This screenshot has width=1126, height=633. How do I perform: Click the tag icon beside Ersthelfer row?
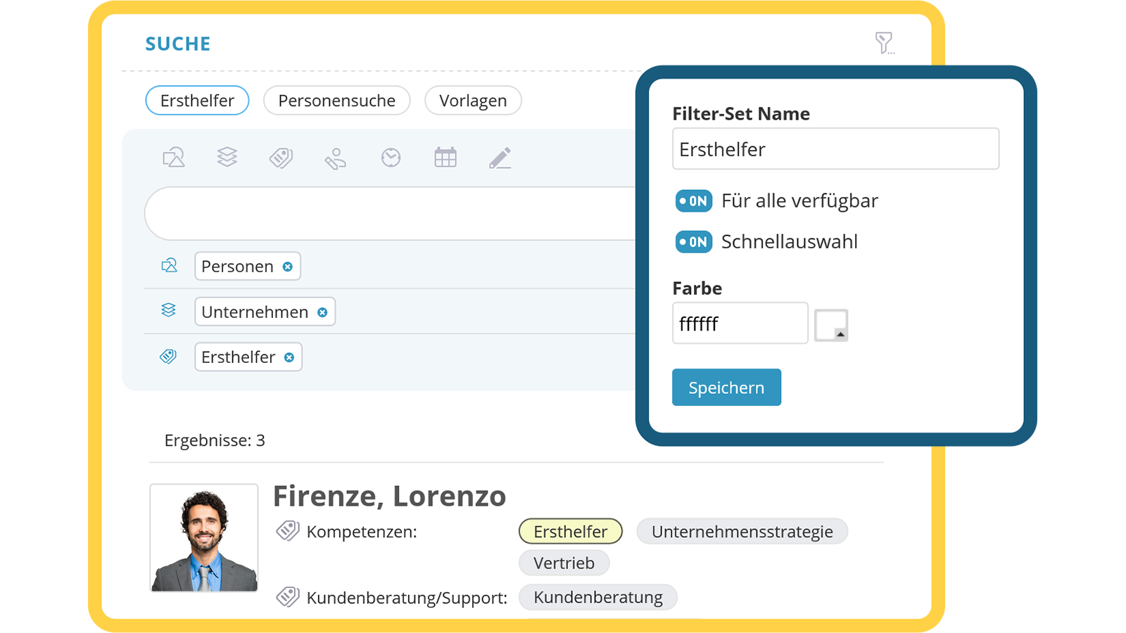(x=168, y=356)
